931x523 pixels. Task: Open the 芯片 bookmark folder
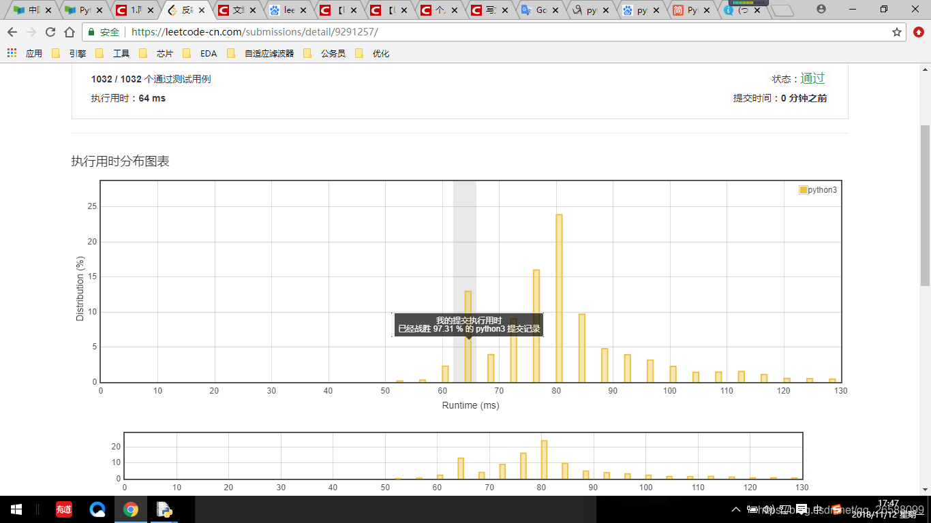[x=156, y=53]
